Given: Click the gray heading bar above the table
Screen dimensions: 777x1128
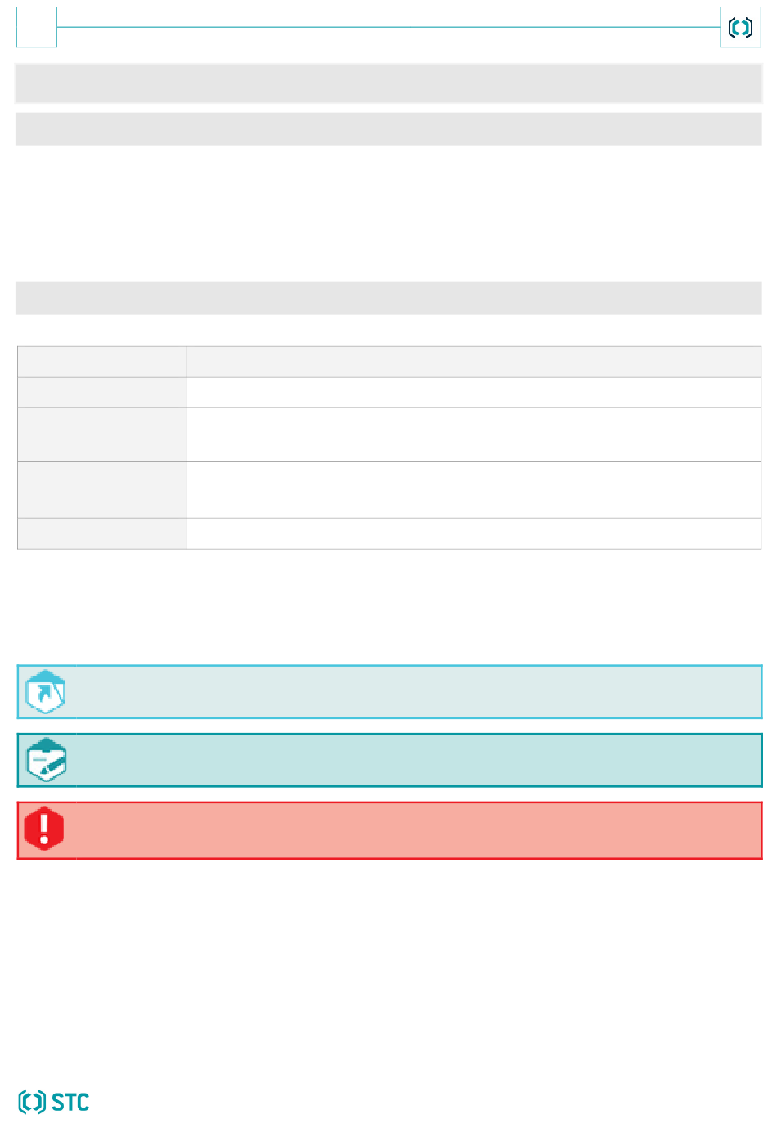Looking at the screenshot, I should [x=388, y=299].
